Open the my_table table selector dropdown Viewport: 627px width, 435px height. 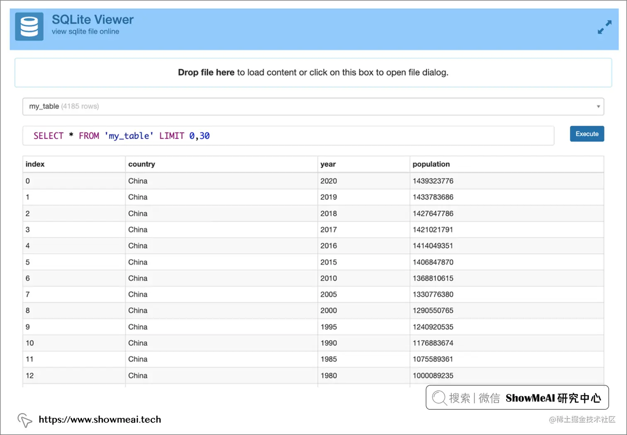click(313, 106)
